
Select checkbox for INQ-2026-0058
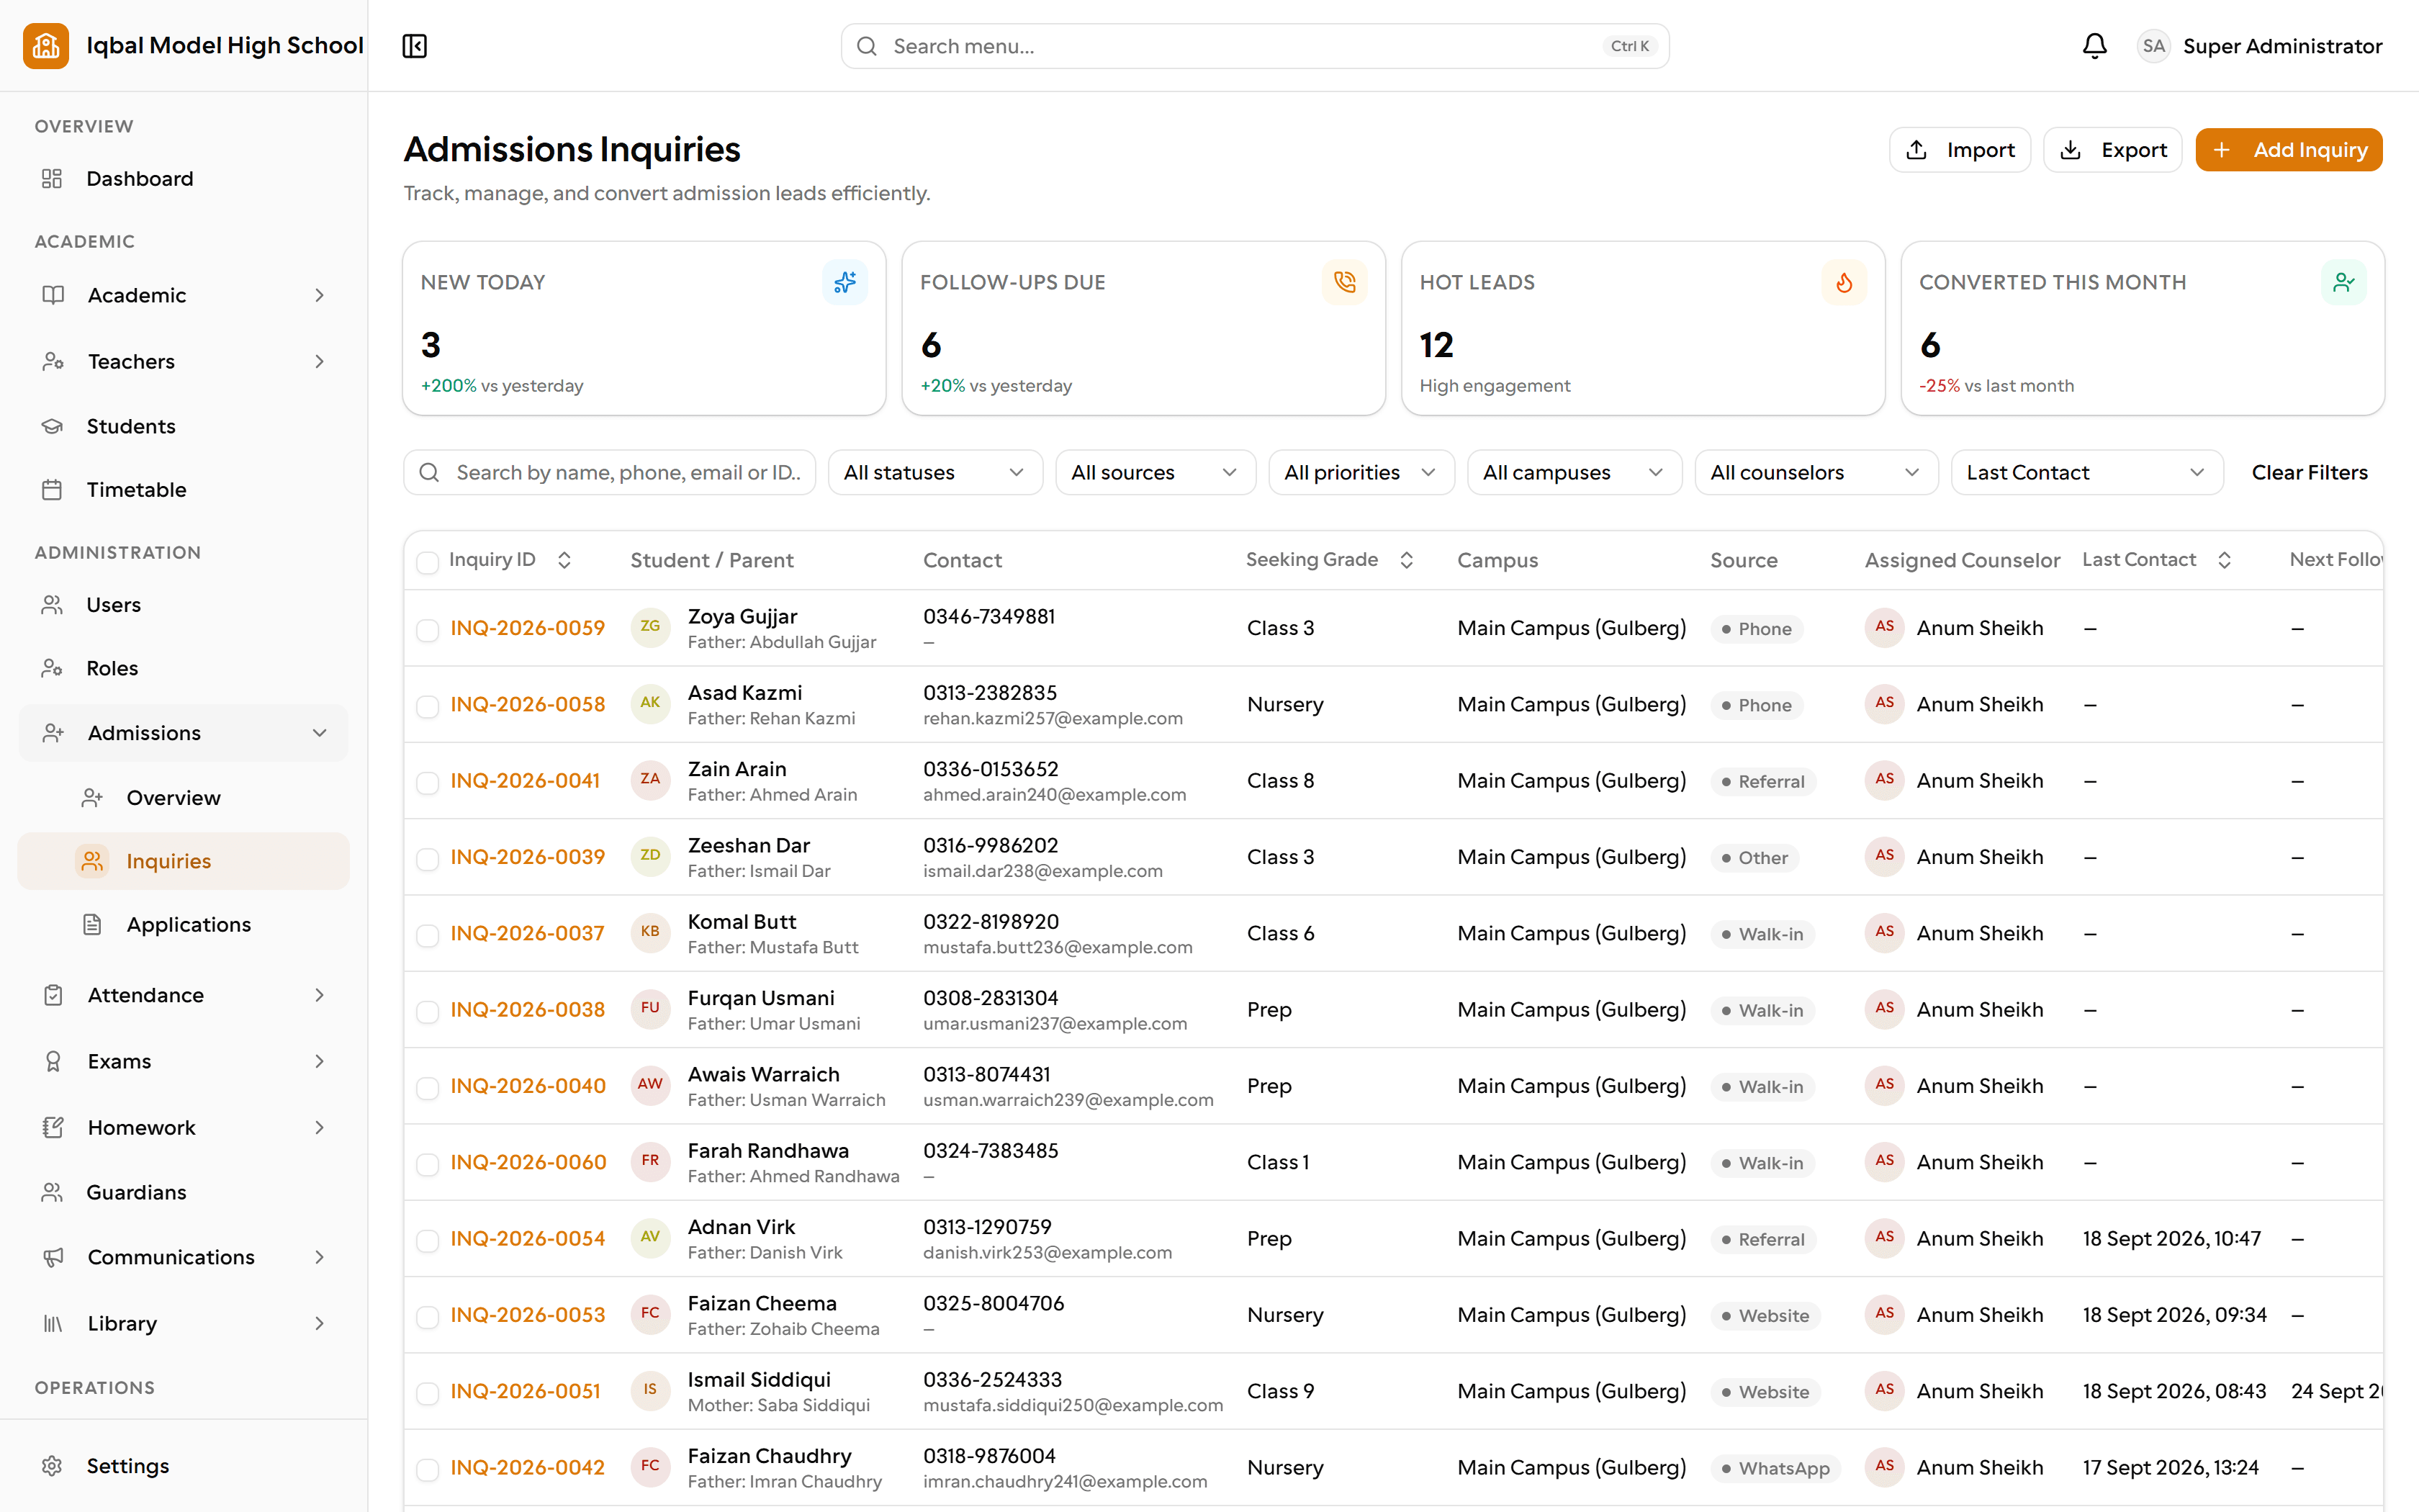[x=428, y=706]
